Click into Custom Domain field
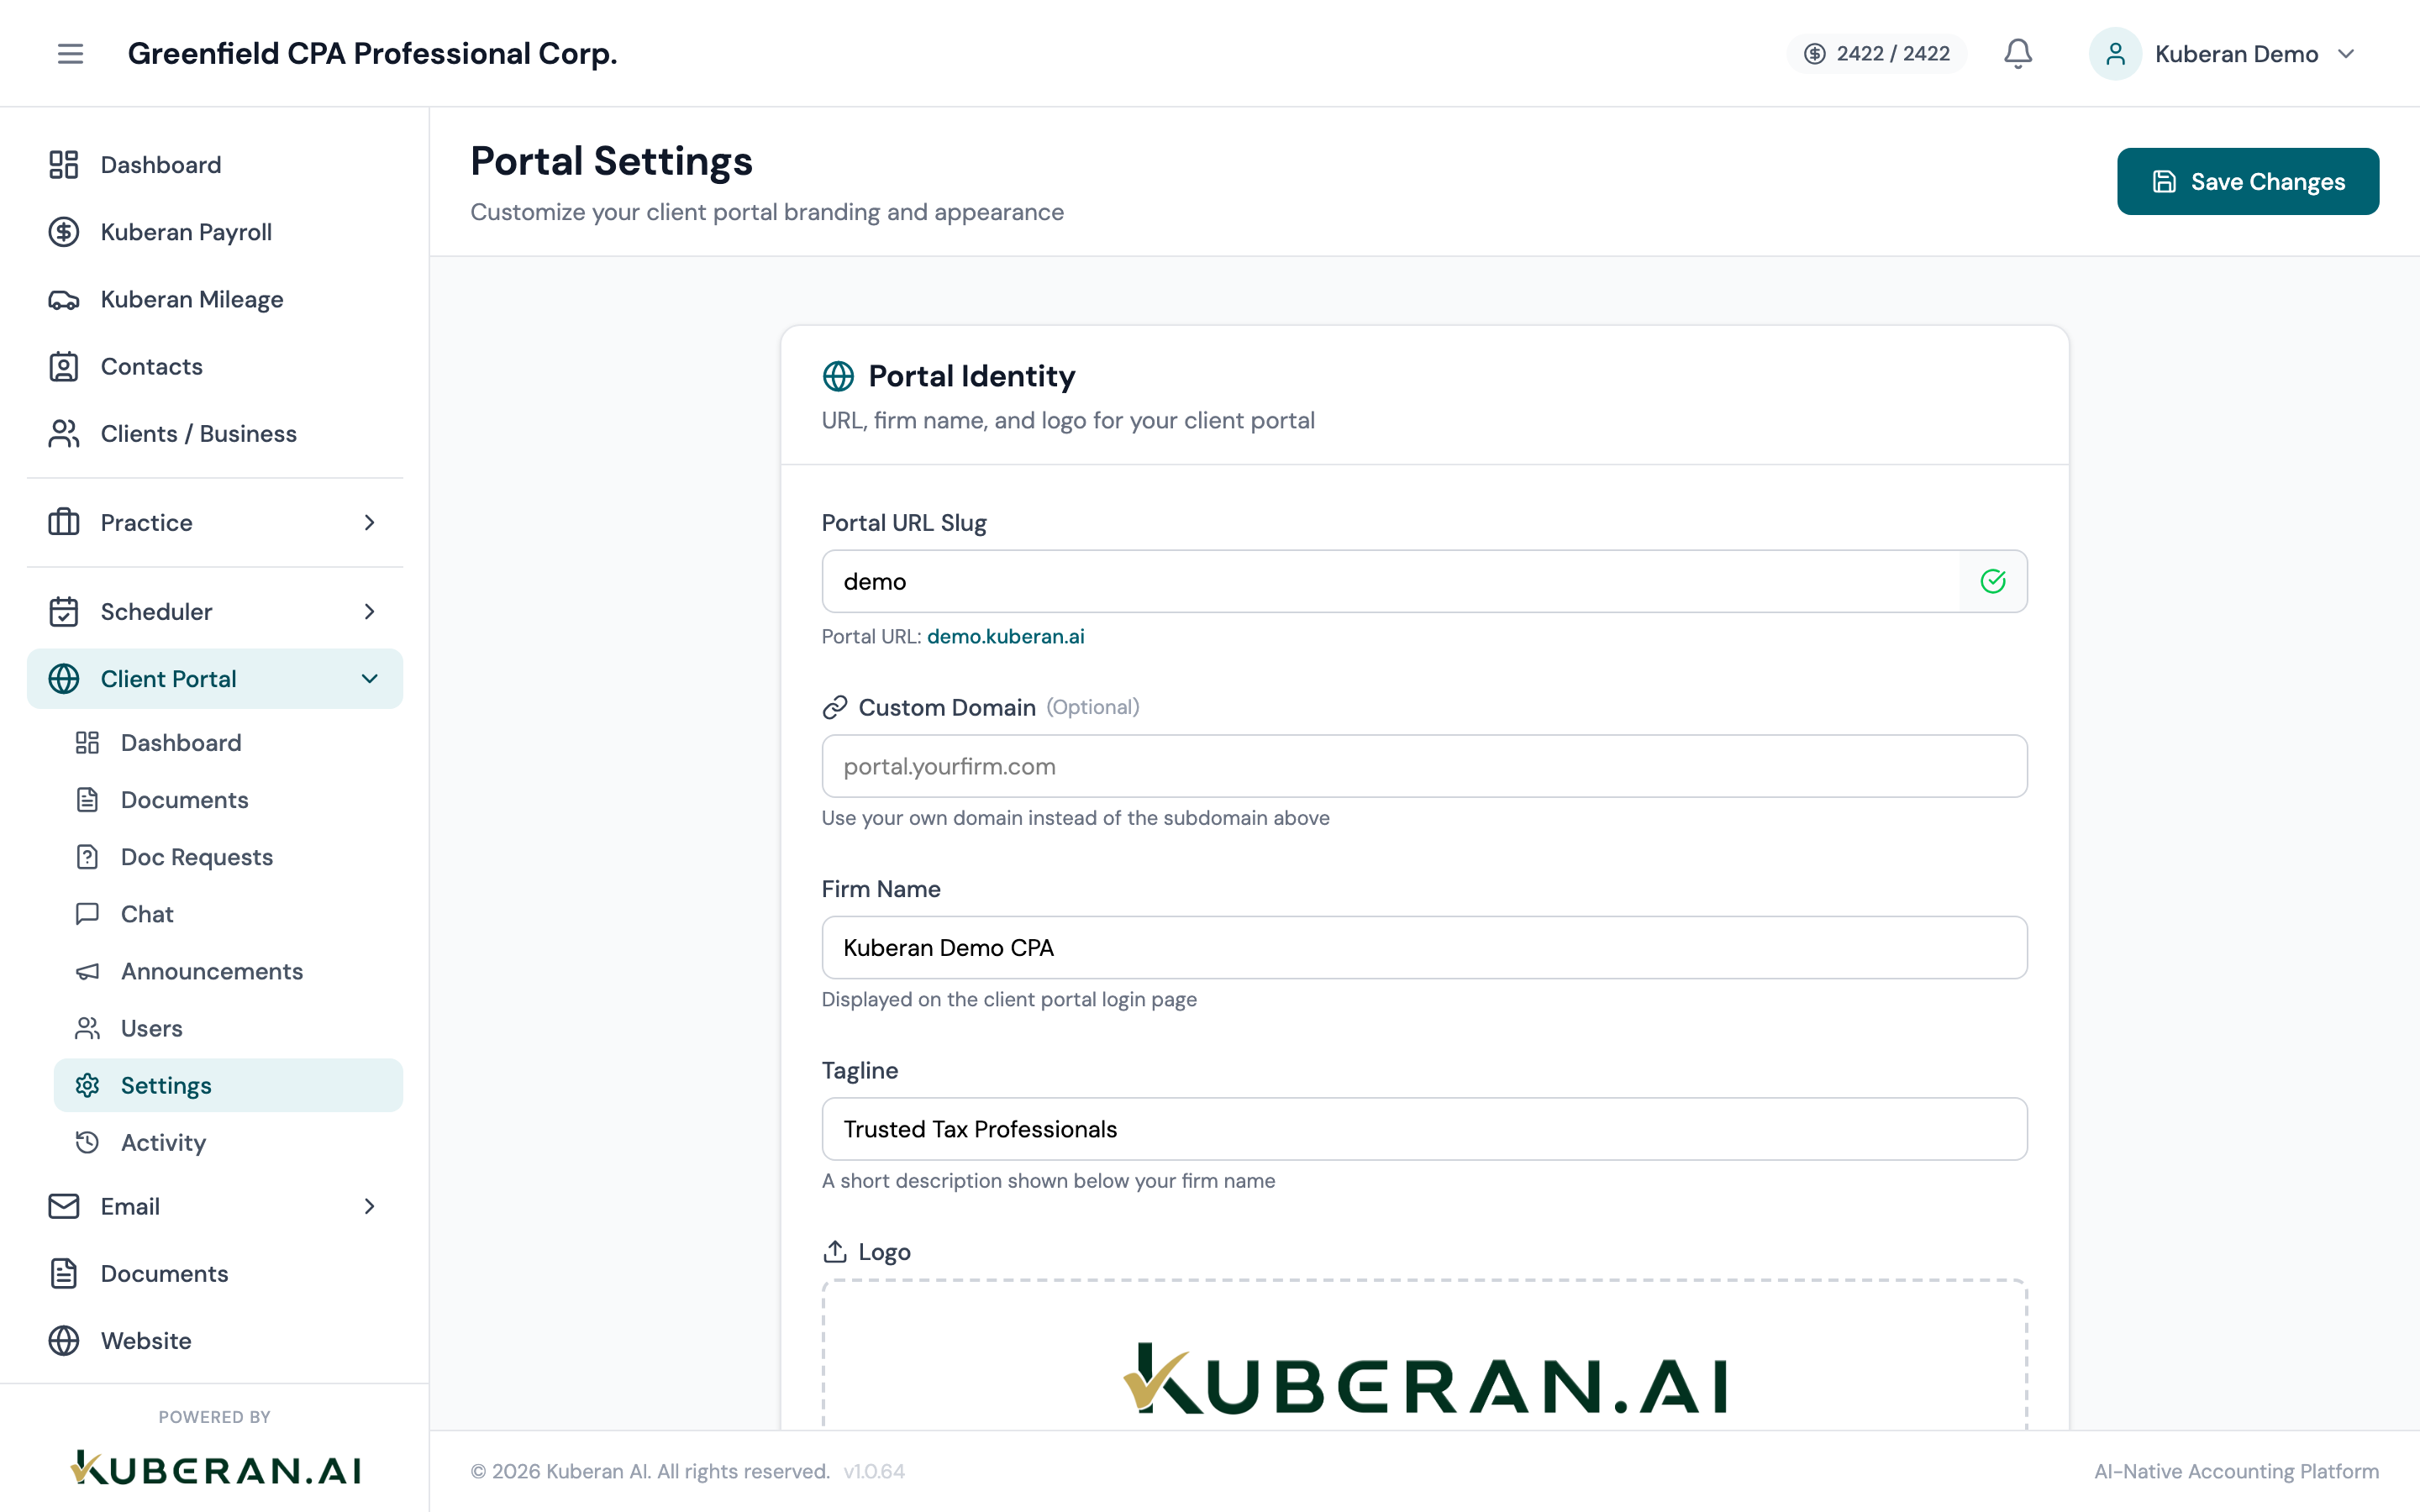This screenshot has width=2420, height=1512. point(1424,766)
